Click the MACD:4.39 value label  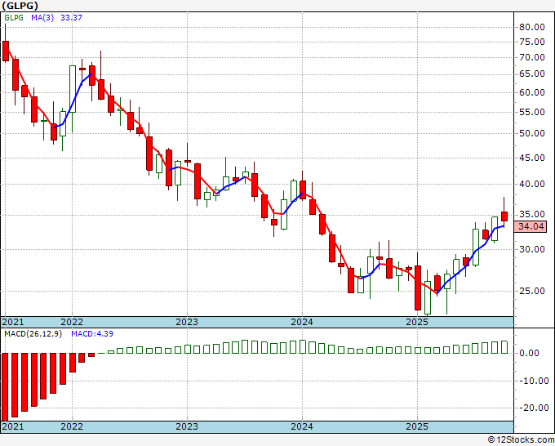92,334
